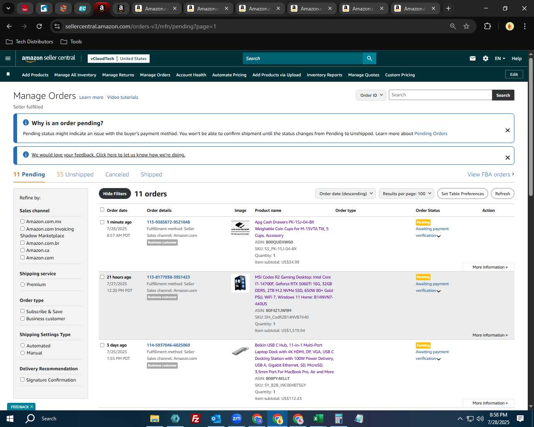Select Manual shipping settings type

(23, 353)
